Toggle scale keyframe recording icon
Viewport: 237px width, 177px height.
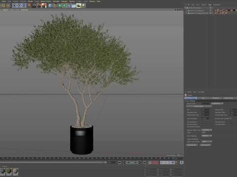pyautogui.click(x=165, y=163)
